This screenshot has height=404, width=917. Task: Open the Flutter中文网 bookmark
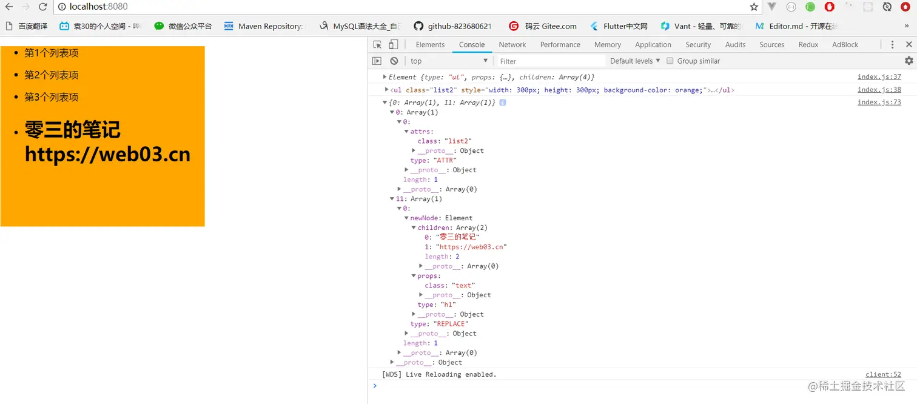point(619,26)
